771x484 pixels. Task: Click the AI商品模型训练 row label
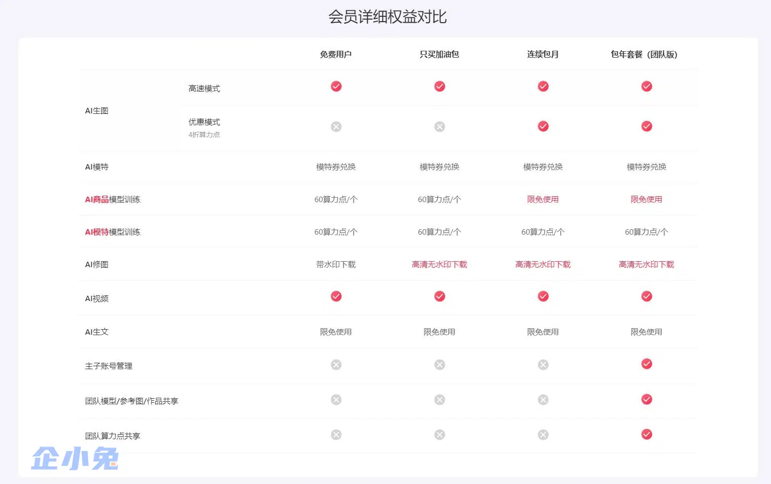click(112, 200)
